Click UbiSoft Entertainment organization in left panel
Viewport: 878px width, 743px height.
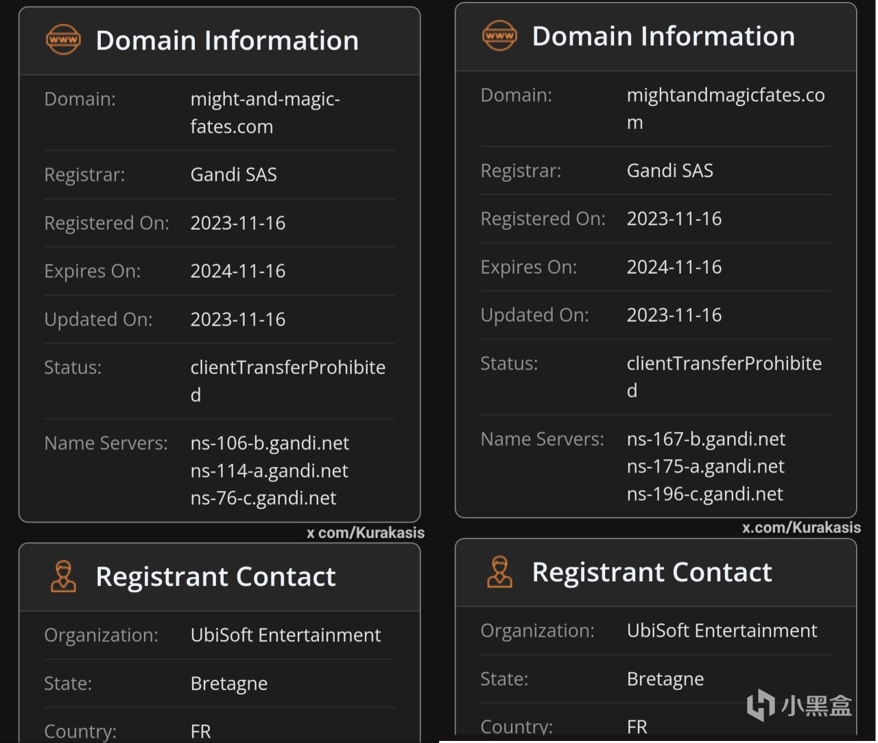(x=285, y=635)
